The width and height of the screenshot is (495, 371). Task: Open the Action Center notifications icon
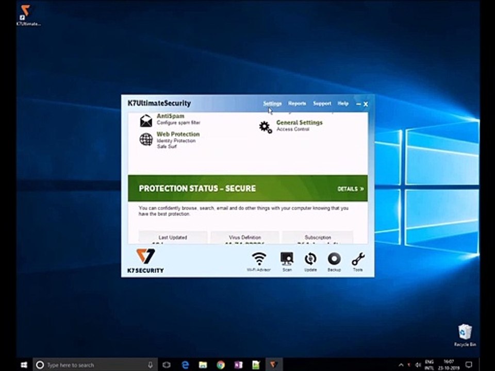coord(469,365)
